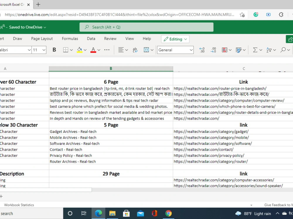Open Mail app from taskbar
Screen dimensions: 293x219
[x=140, y=213]
